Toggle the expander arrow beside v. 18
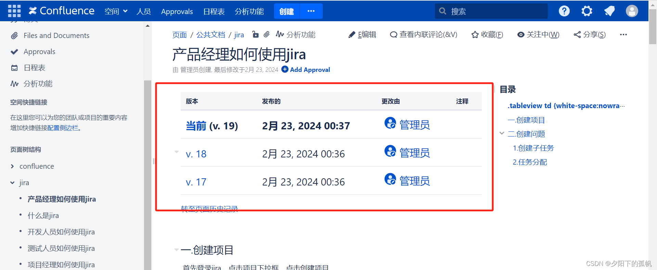The image size is (657, 270). (177, 152)
